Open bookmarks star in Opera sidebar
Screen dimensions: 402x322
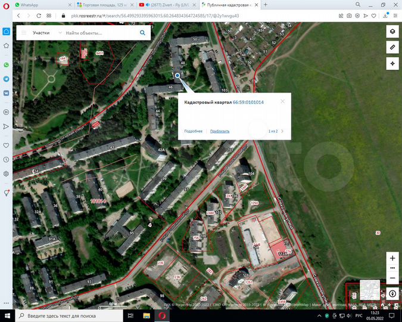pyautogui.click(x=6, y=46)
